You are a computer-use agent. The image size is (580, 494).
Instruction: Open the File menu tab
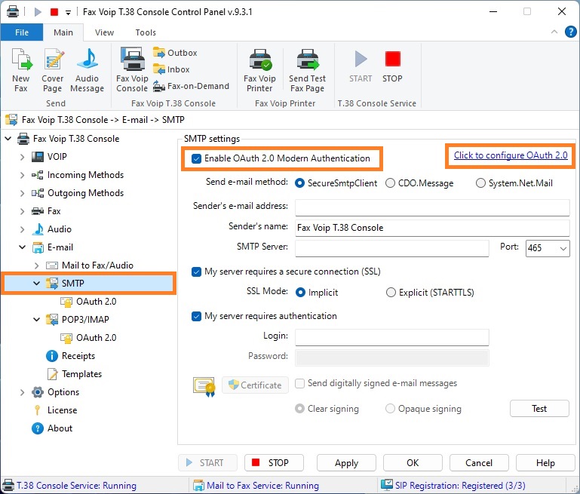(x=22, y=32)
